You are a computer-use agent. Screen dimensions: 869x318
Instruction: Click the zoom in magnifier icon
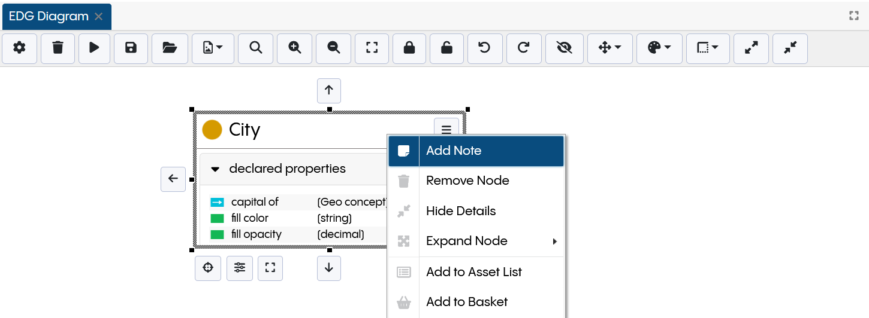294,48
